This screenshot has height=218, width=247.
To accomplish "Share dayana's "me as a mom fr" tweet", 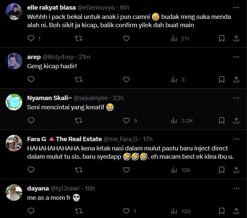I will pos(236,211).
